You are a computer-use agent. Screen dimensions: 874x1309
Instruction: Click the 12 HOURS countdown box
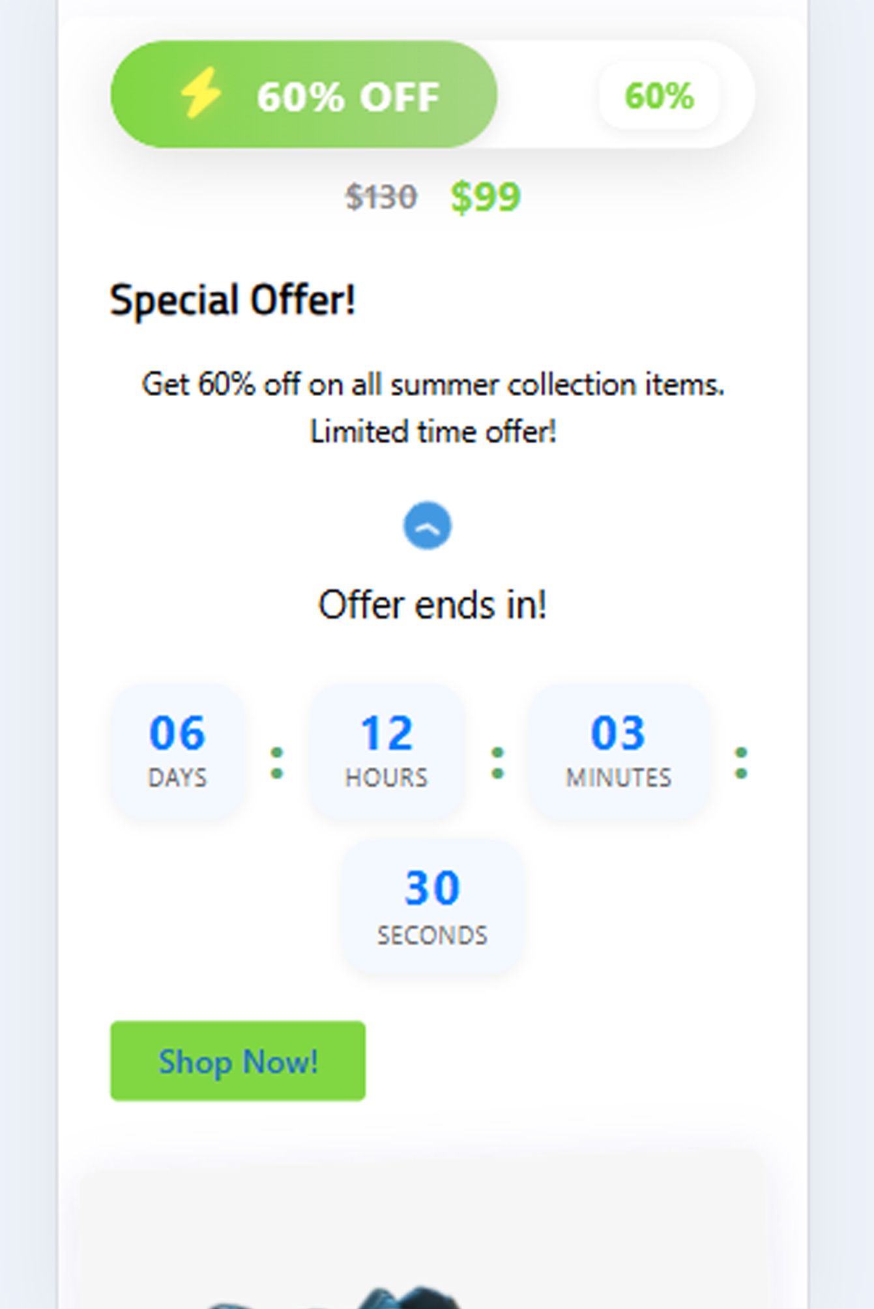pyautogui.click(x=386, y=750)
